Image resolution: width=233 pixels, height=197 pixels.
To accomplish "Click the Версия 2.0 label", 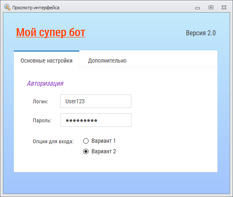I will [201, 33].
